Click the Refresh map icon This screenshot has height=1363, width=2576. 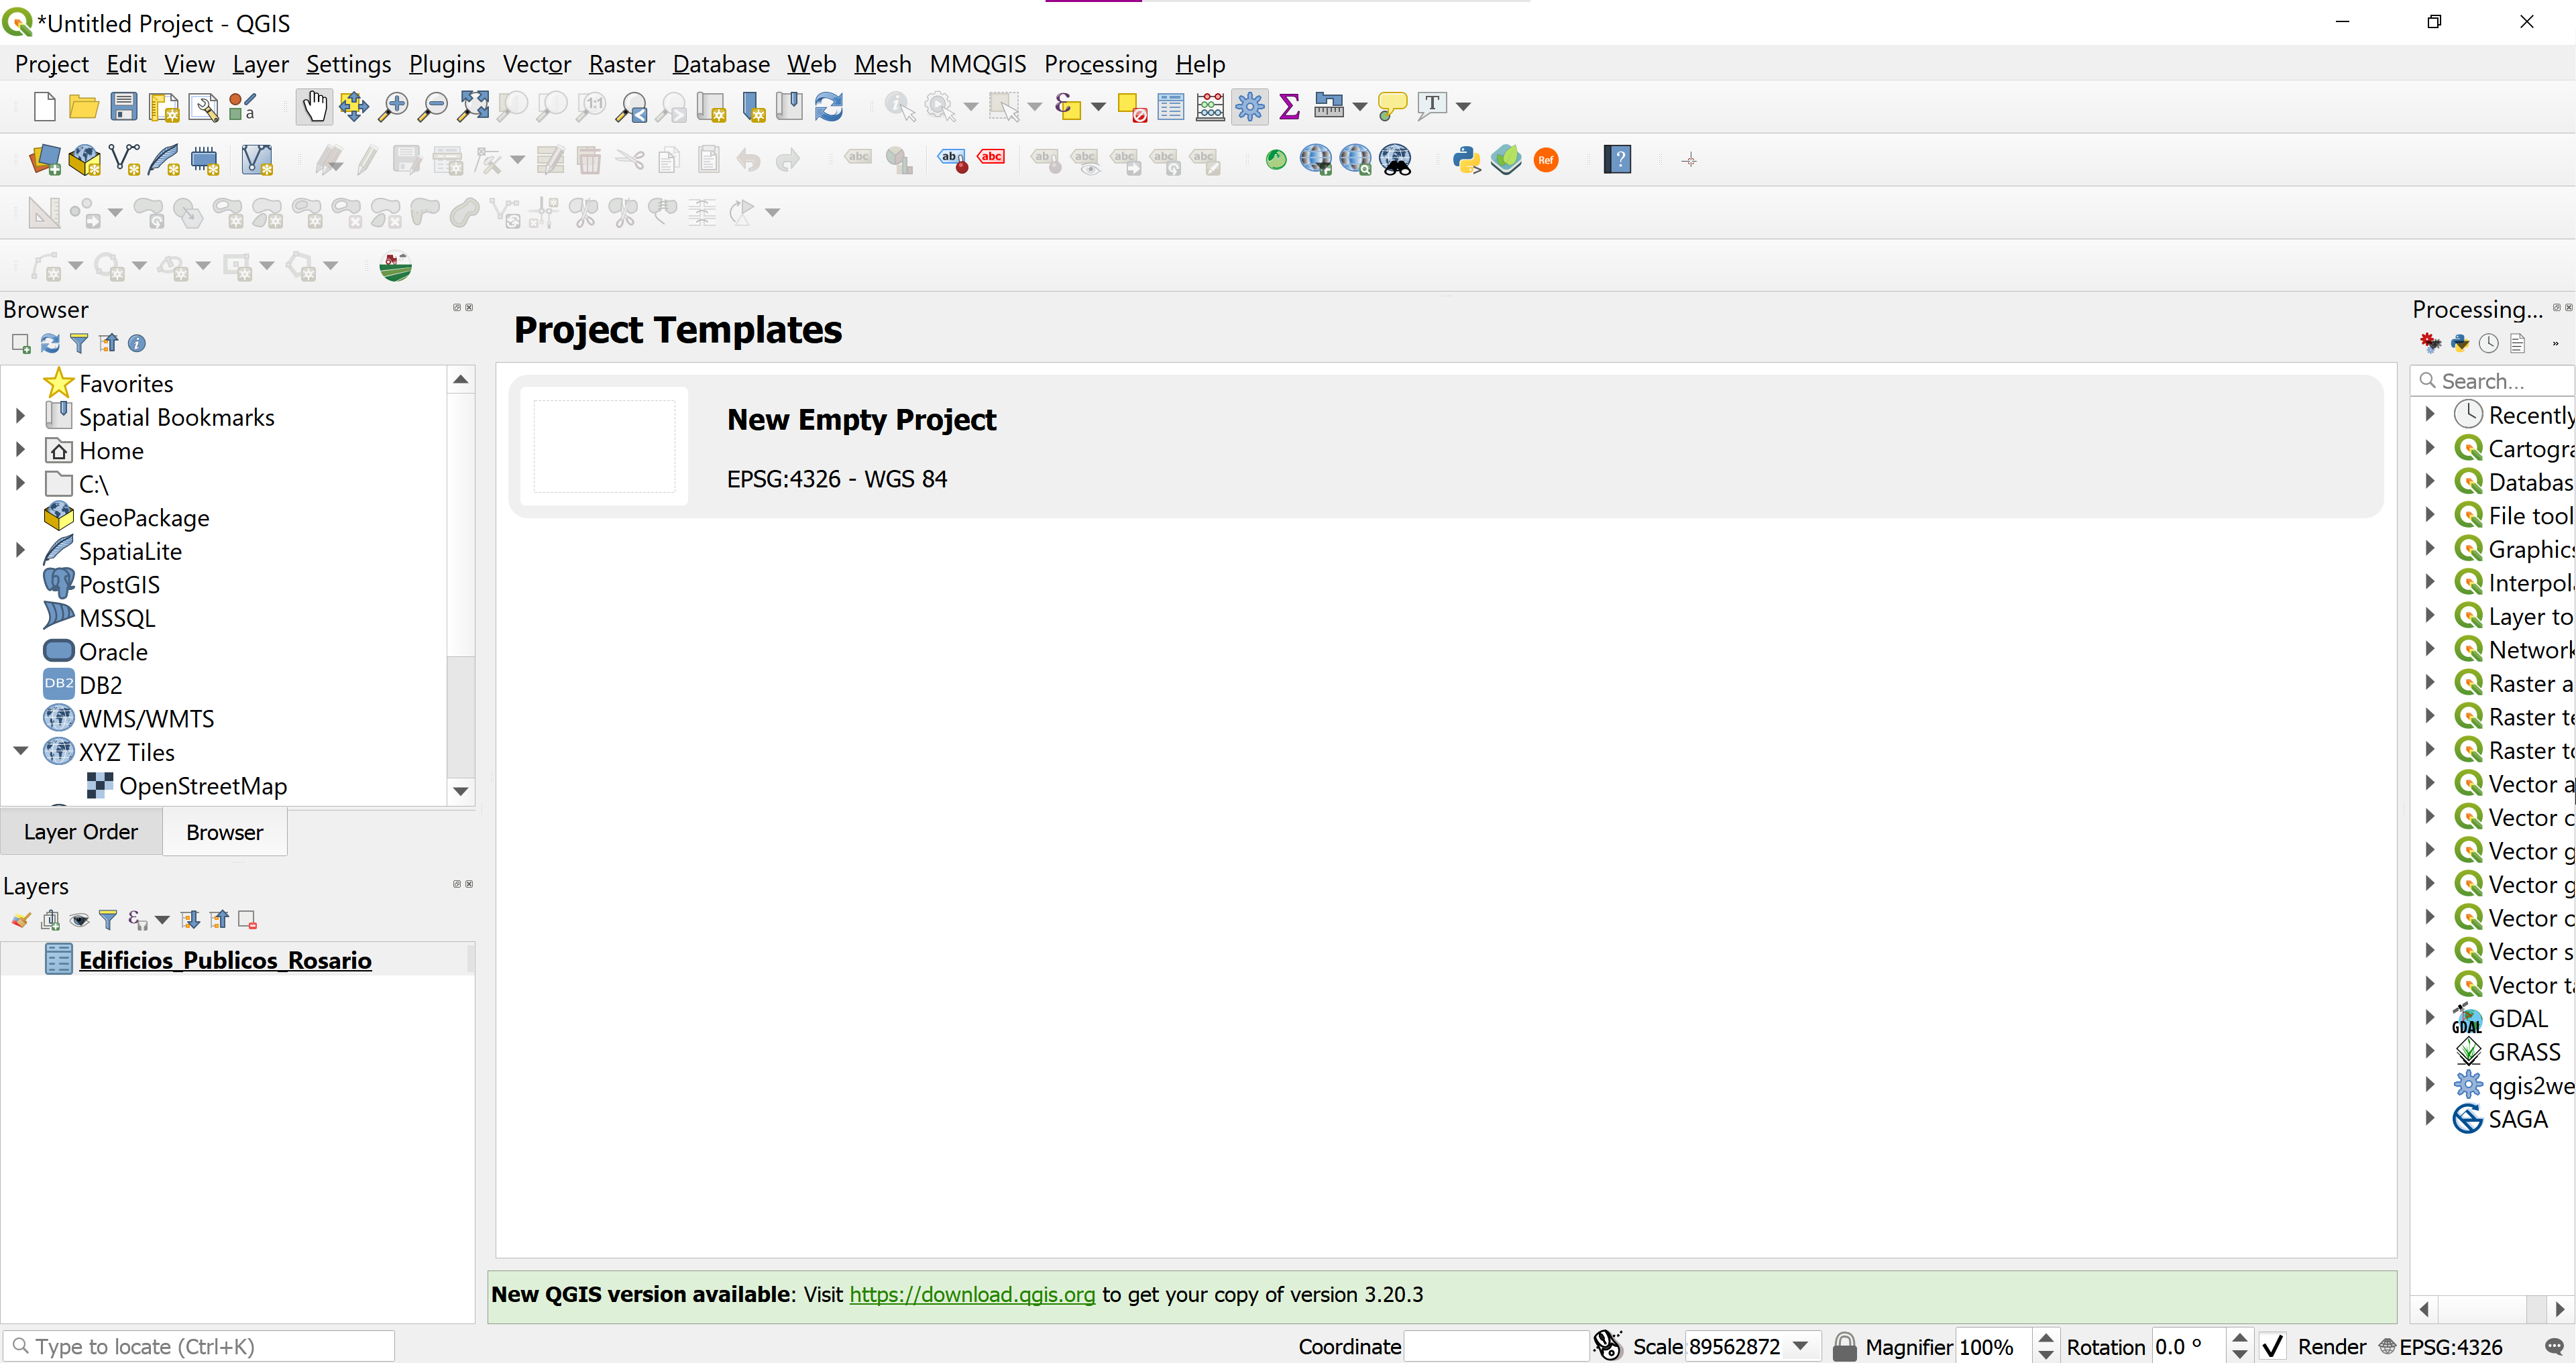[829, 106]
